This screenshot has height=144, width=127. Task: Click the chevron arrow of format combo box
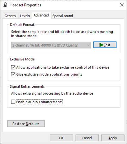(88, 45)
